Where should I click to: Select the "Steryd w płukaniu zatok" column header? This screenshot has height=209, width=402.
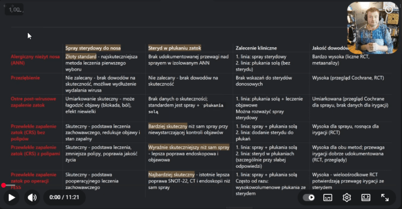click(x=174, y=48)
